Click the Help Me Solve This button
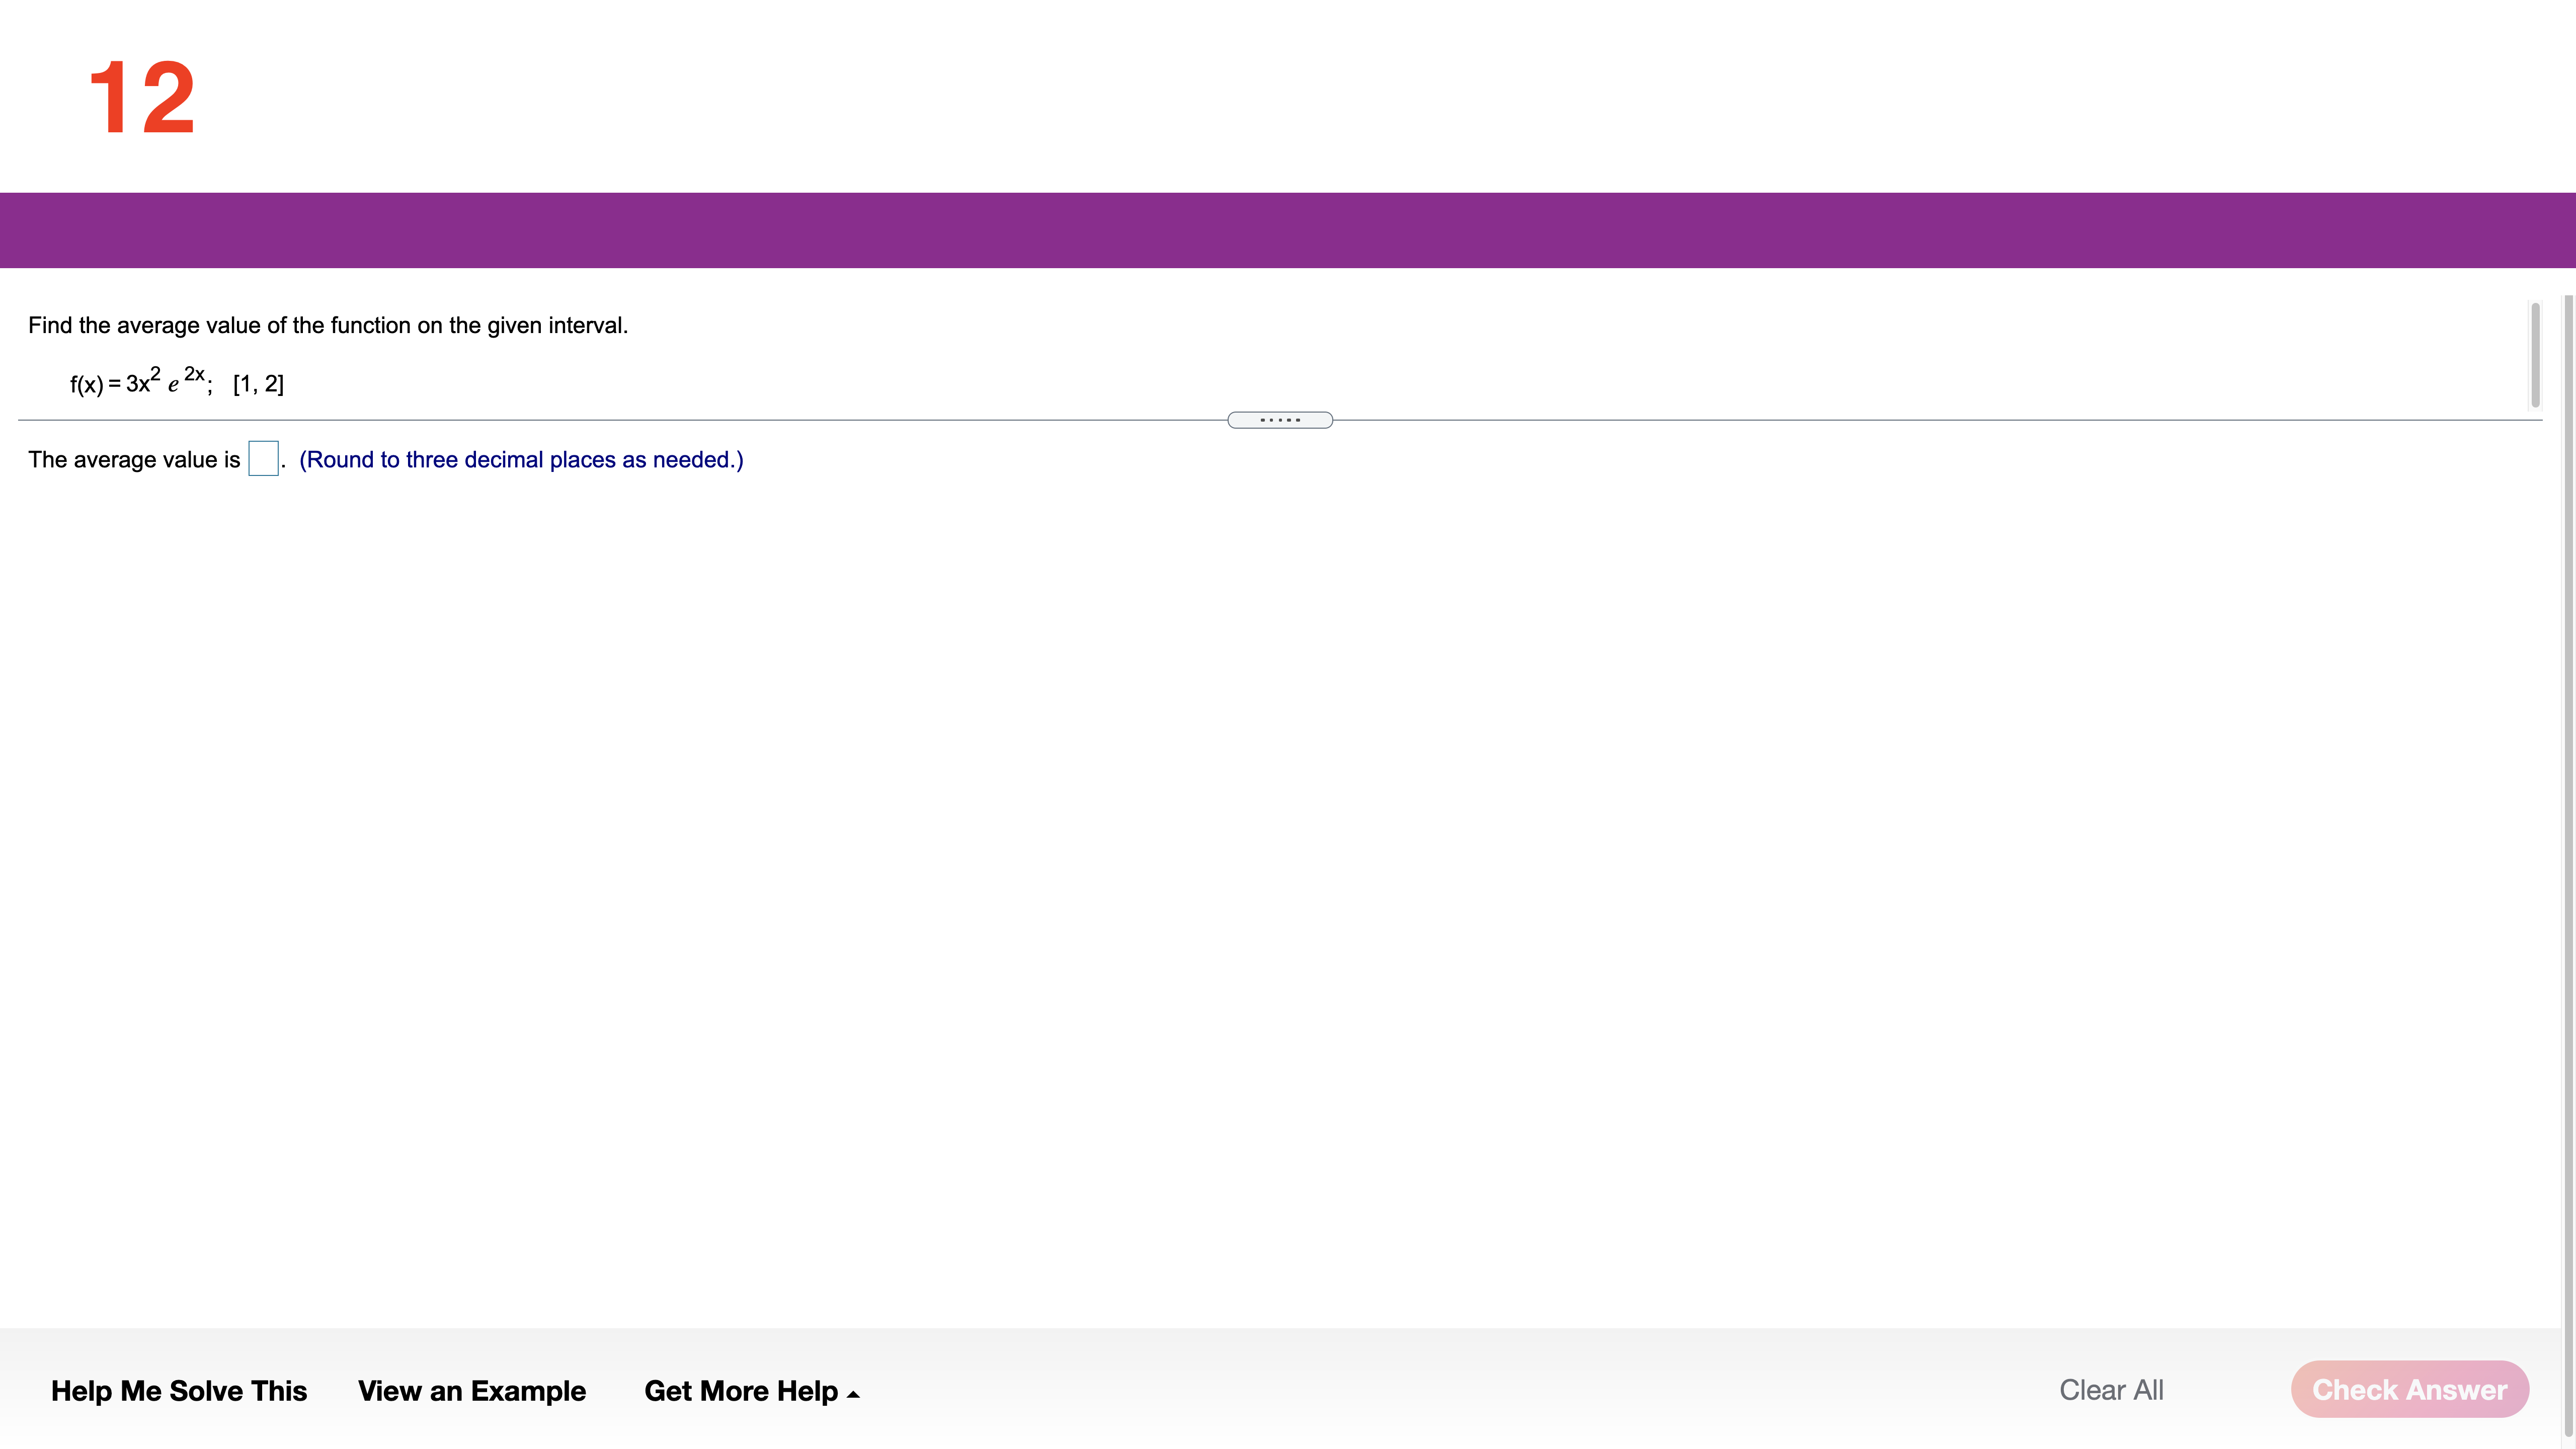This screenshot has width=2576, height=1449. coord(179,1390)
